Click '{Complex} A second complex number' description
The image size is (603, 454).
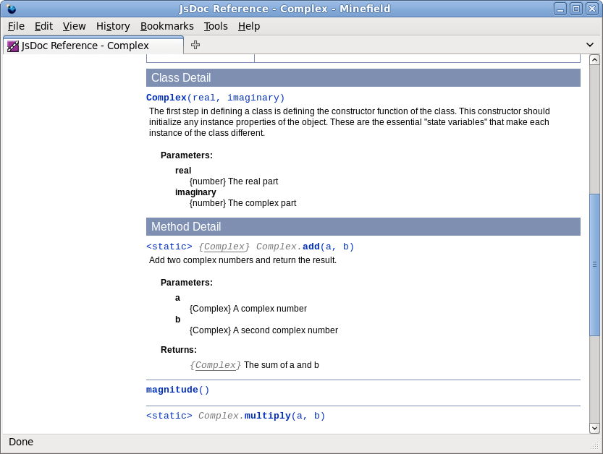point(263,330)
